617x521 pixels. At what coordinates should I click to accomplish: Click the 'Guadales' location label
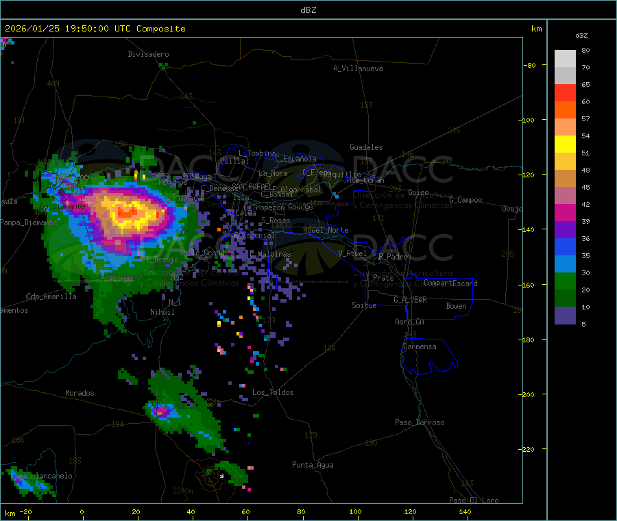pos(366,147)
